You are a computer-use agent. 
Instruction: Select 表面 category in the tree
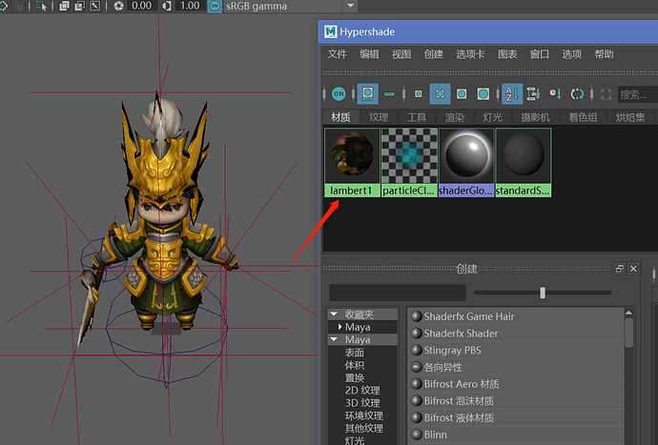coord(354,353)
